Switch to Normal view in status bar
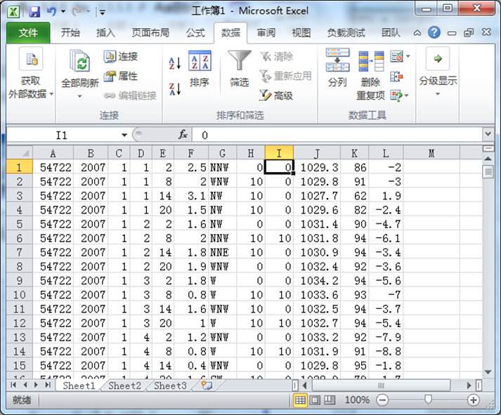 click(300, 400)
